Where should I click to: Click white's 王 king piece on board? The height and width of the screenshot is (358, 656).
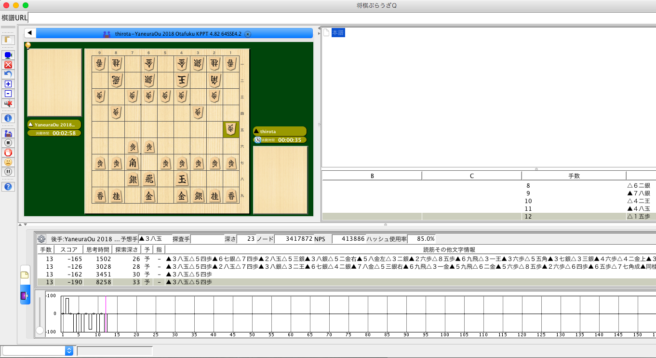tap(182, 80)
